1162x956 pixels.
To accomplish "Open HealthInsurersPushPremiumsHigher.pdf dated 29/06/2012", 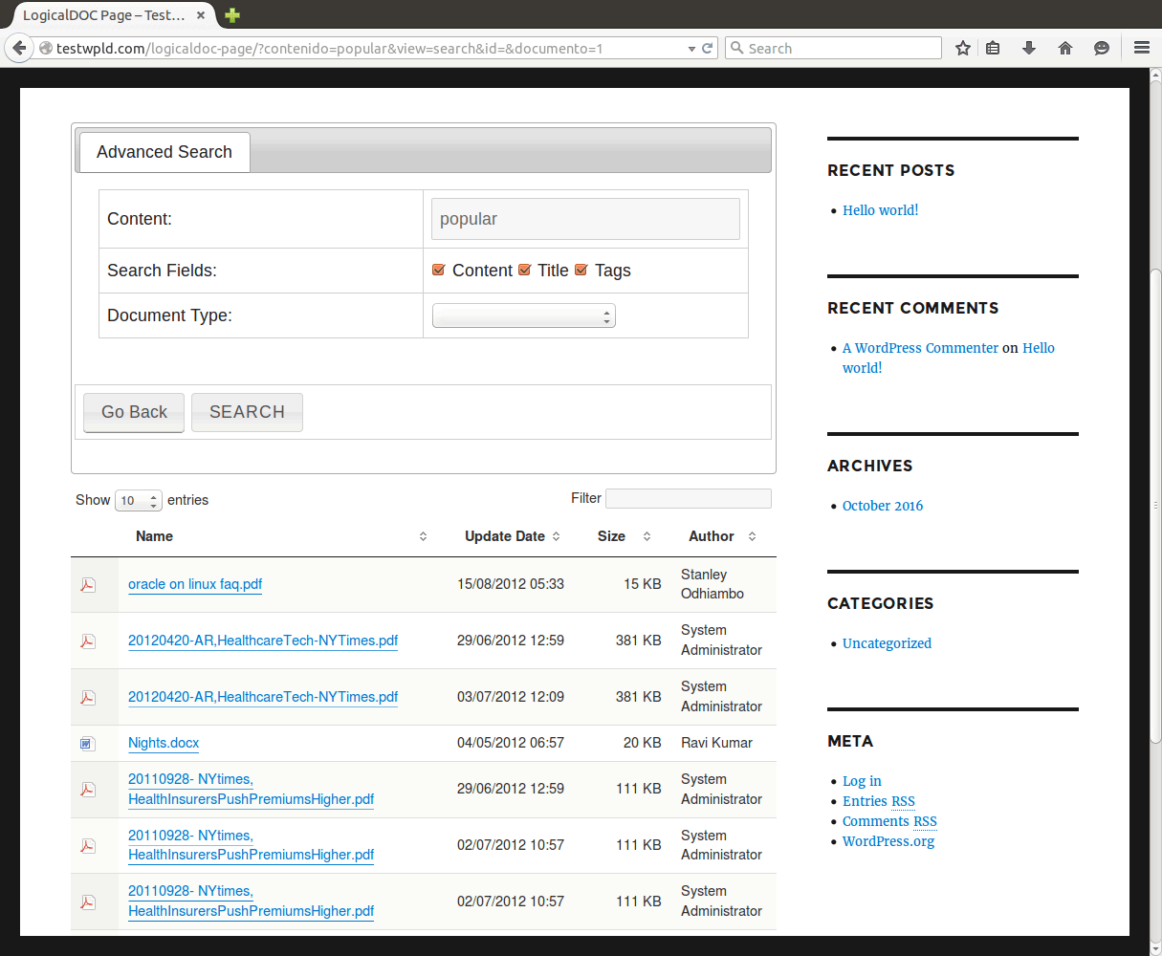I will pos(251,789).
